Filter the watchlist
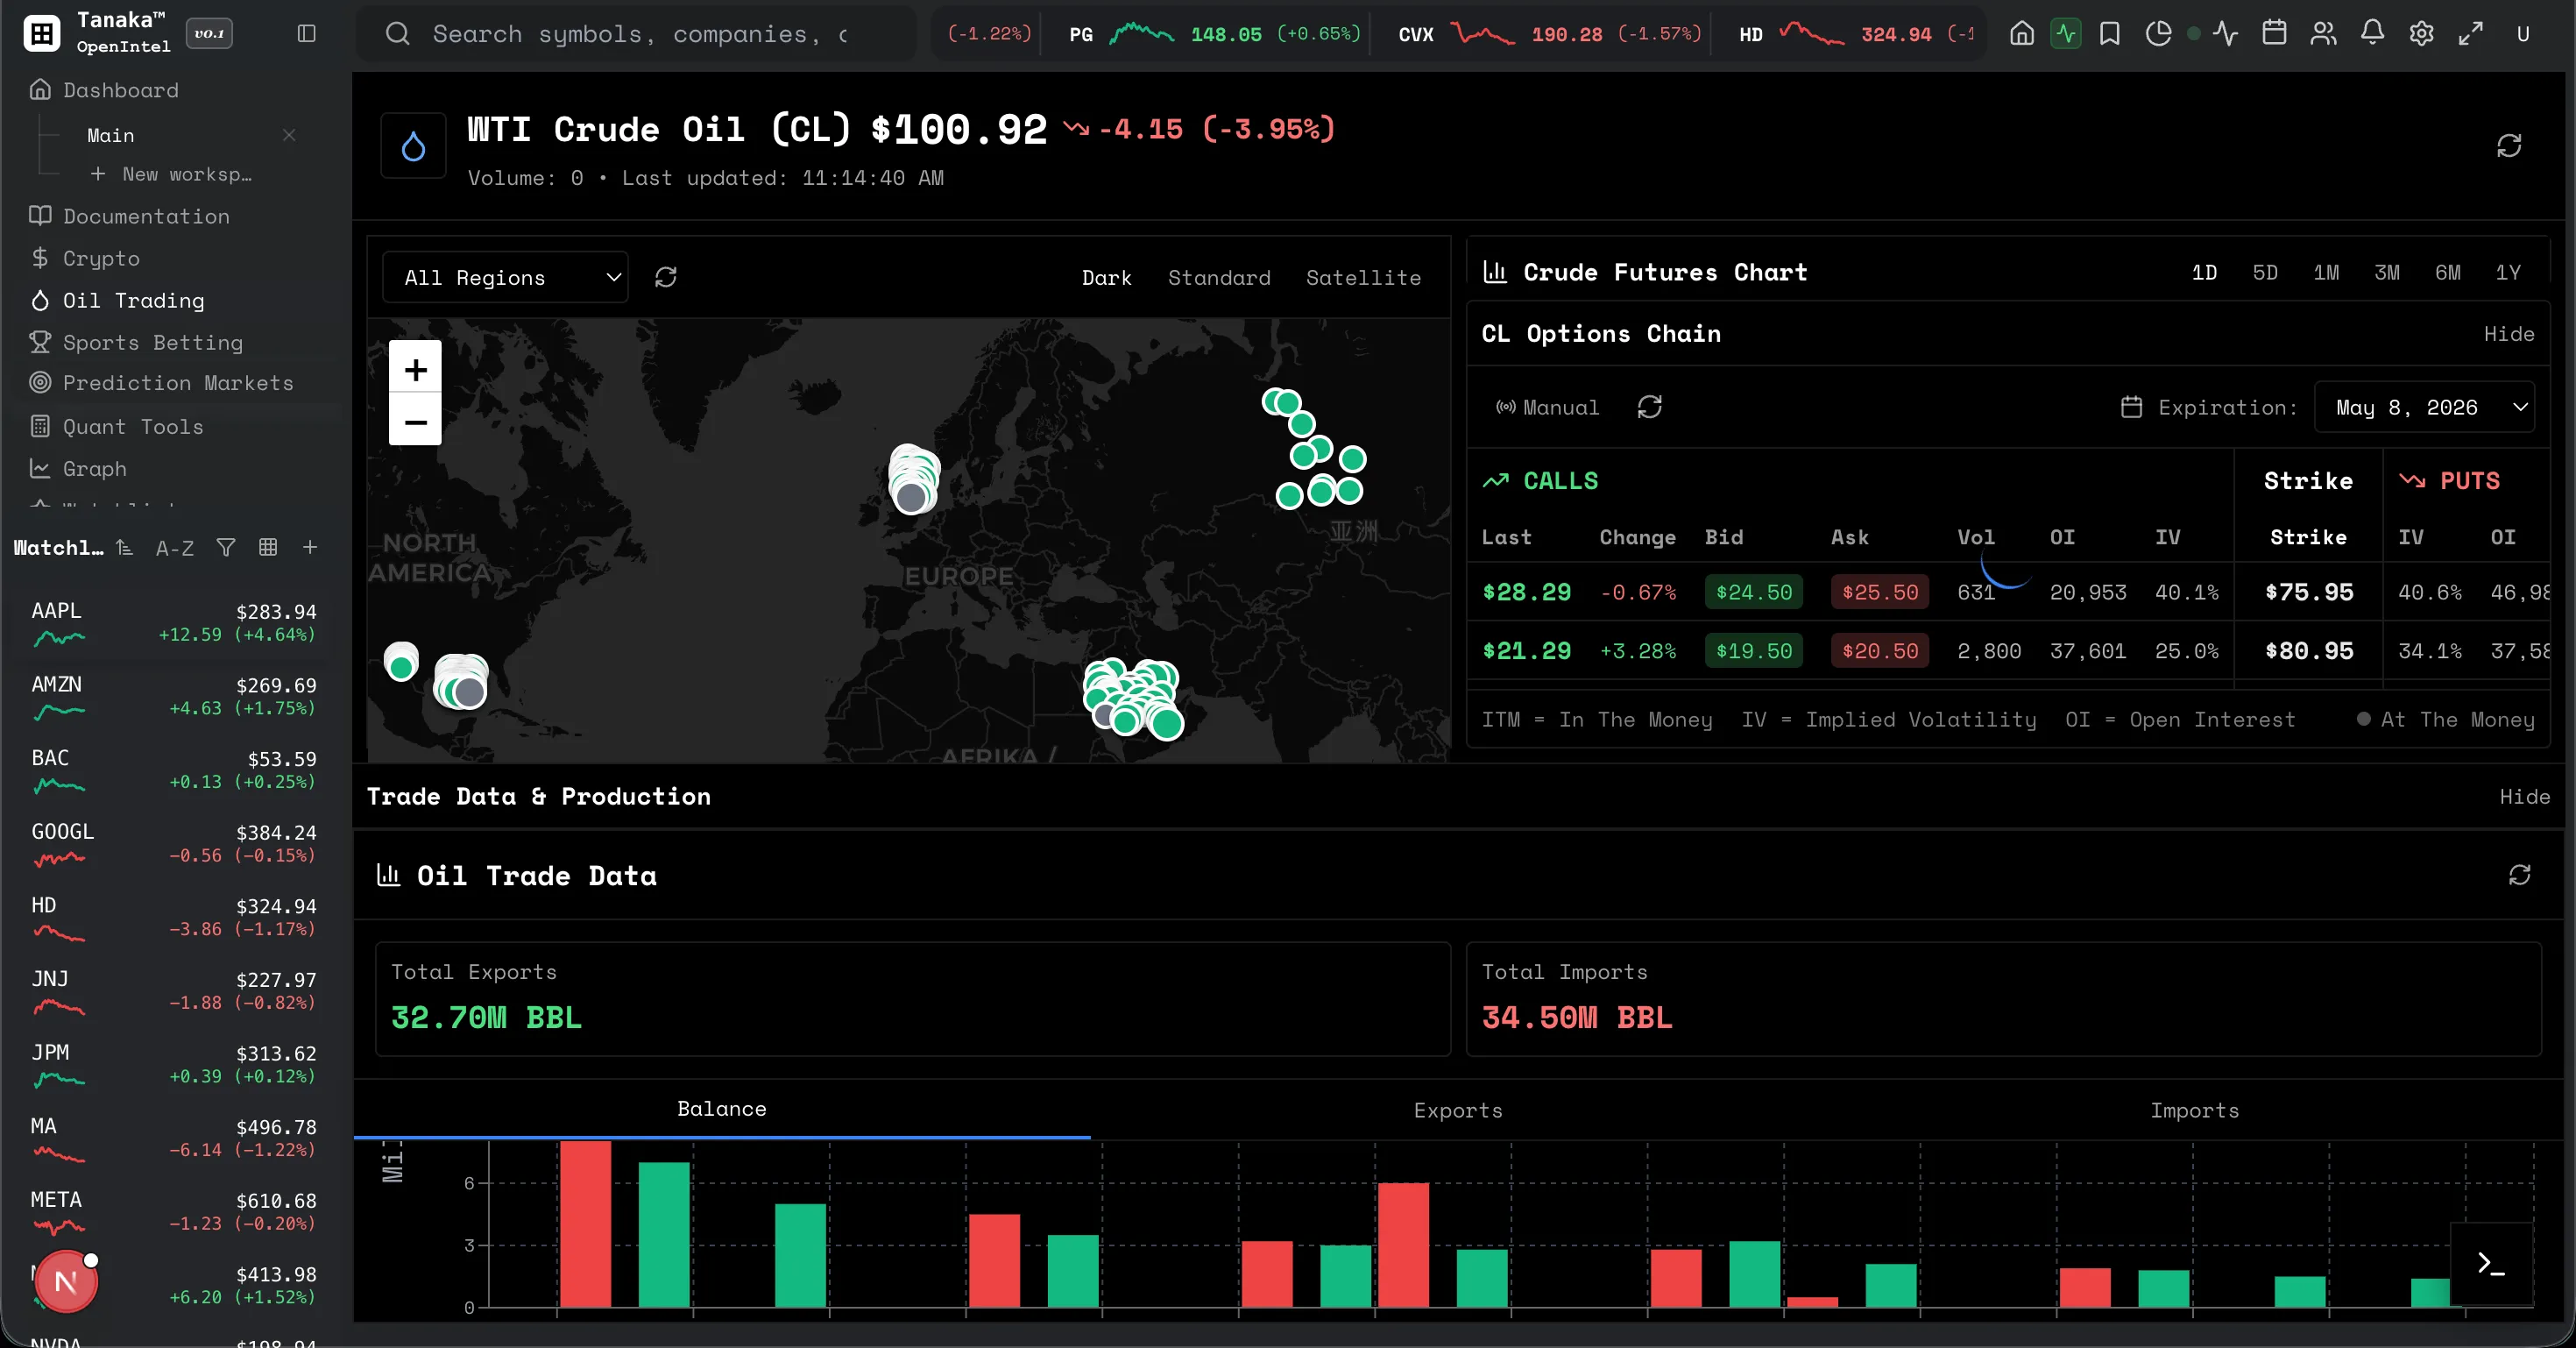This screenshot has height=1348, width=2576. [226, 547]
